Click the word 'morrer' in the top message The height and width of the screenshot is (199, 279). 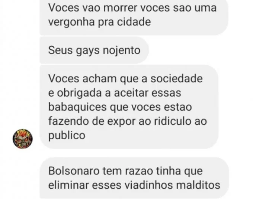pyautogui.click(x=121, y=8)
